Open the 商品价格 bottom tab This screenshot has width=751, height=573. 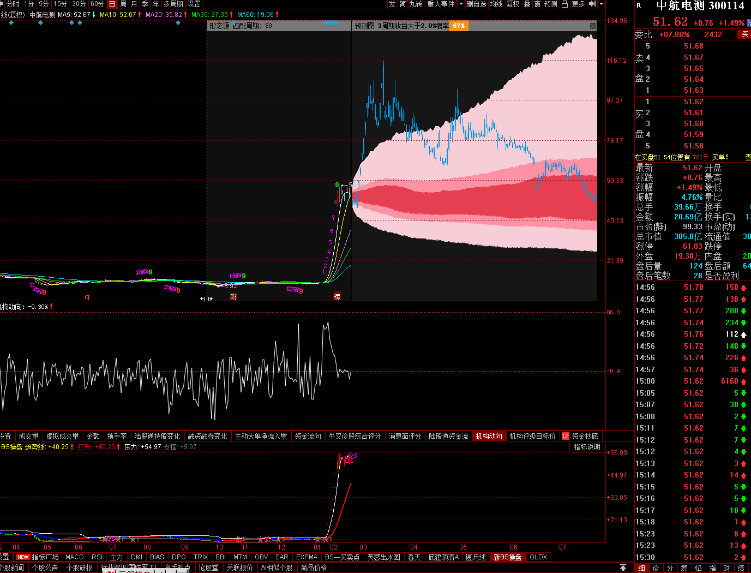(x=314, y=568)
